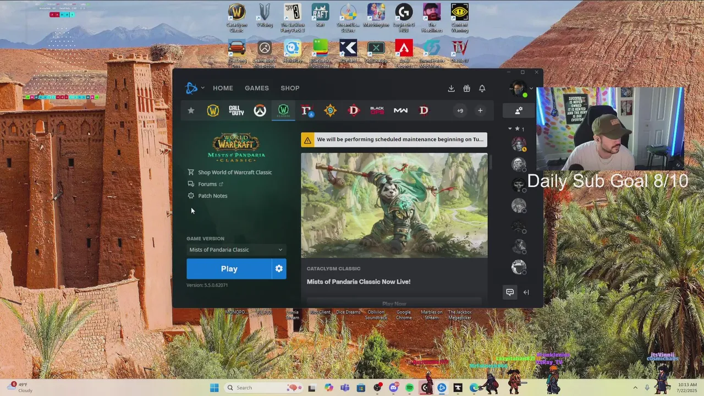Image resolution: width=704 pixels, height=396 pixels.
Task: Open GoXLR App desktop shortcut
Action: coord(376,52)
